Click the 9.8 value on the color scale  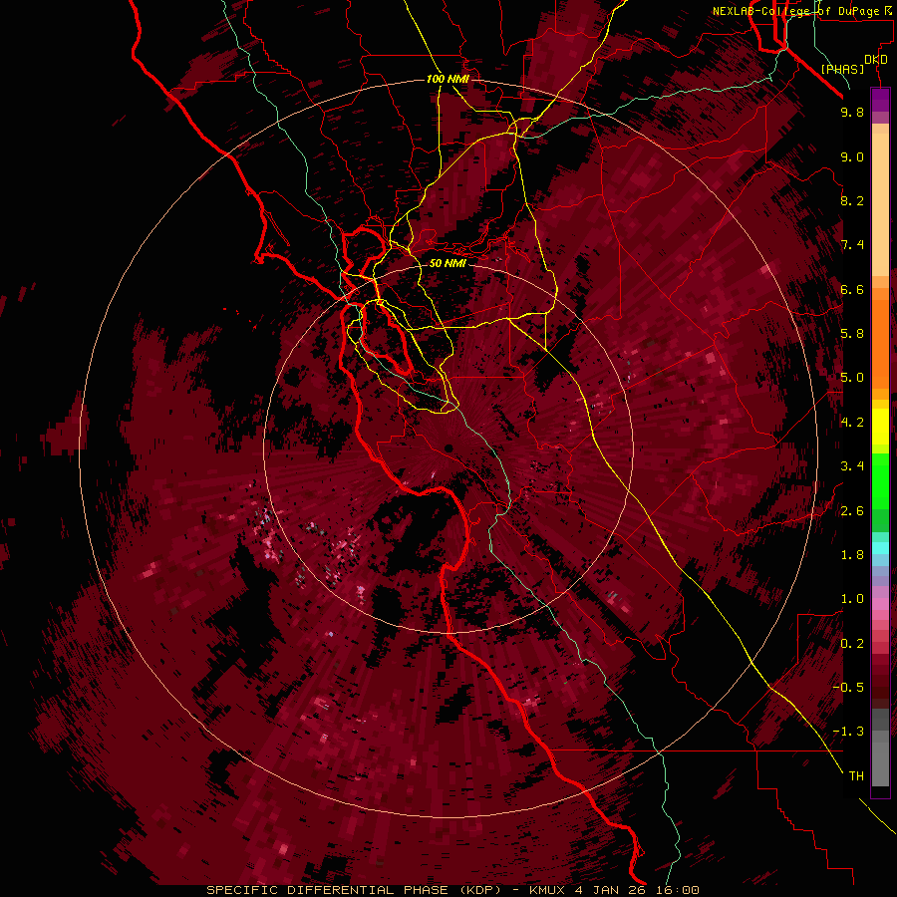[852, 112]
